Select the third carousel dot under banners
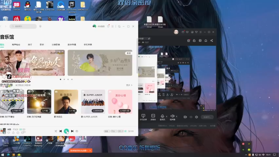 [x=68, y=80]
